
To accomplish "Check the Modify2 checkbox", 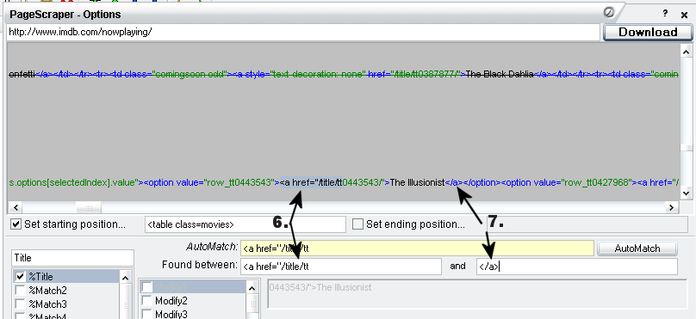I will [x=146, y=301].
